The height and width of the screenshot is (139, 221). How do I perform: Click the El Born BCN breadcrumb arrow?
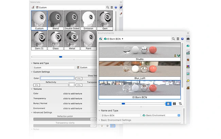(x=122, y=39)
